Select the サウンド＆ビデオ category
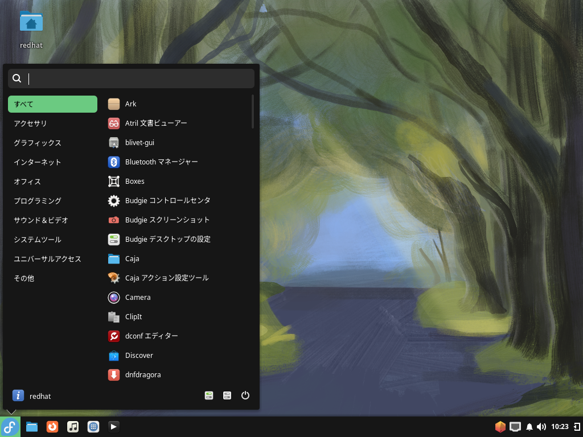 52,220
